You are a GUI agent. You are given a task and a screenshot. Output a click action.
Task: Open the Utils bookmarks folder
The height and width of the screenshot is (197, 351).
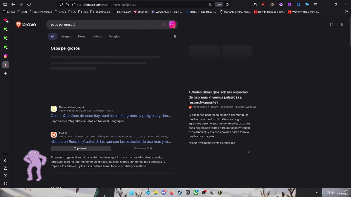click(83, 12)
